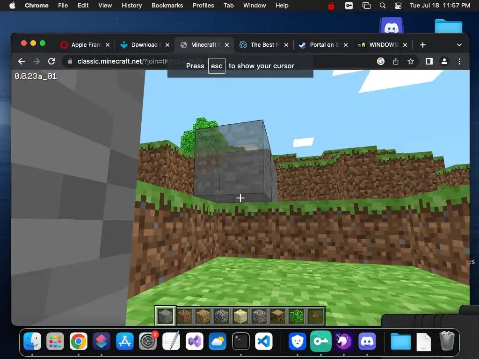Open the Weather app from the dock
Image resolution: width=479 pixels, height=359 pixels.
(218, 341)
